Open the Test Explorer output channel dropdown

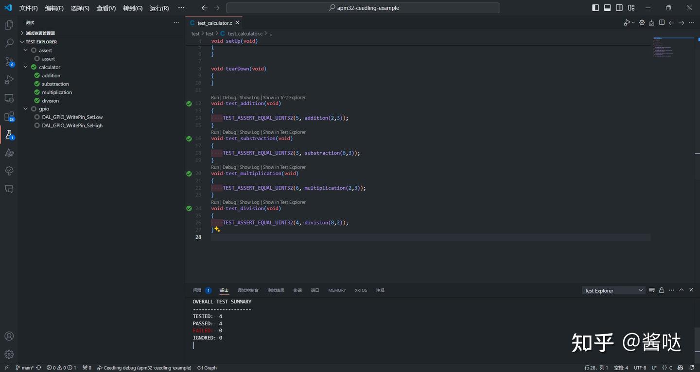tap(613, 290)
